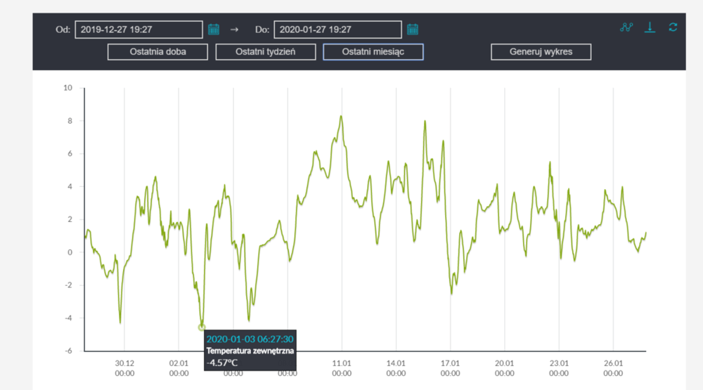Open calendar picker for the Od date
The image size is (703, 390).
click(214, 30)
